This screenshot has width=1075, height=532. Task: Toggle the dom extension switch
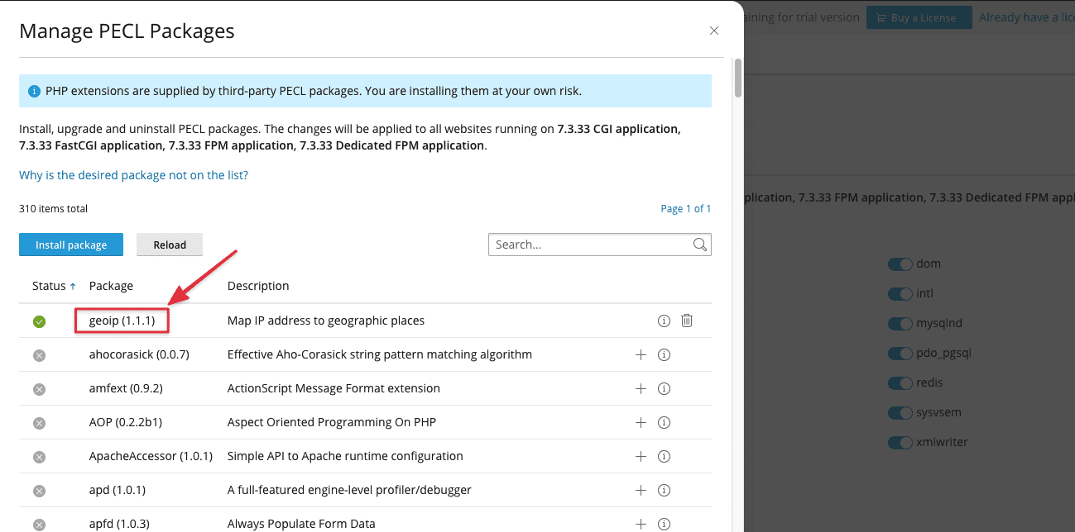pos(900,264)
